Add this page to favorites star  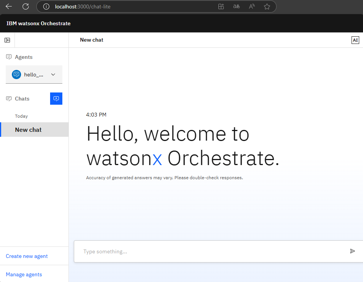267,6
